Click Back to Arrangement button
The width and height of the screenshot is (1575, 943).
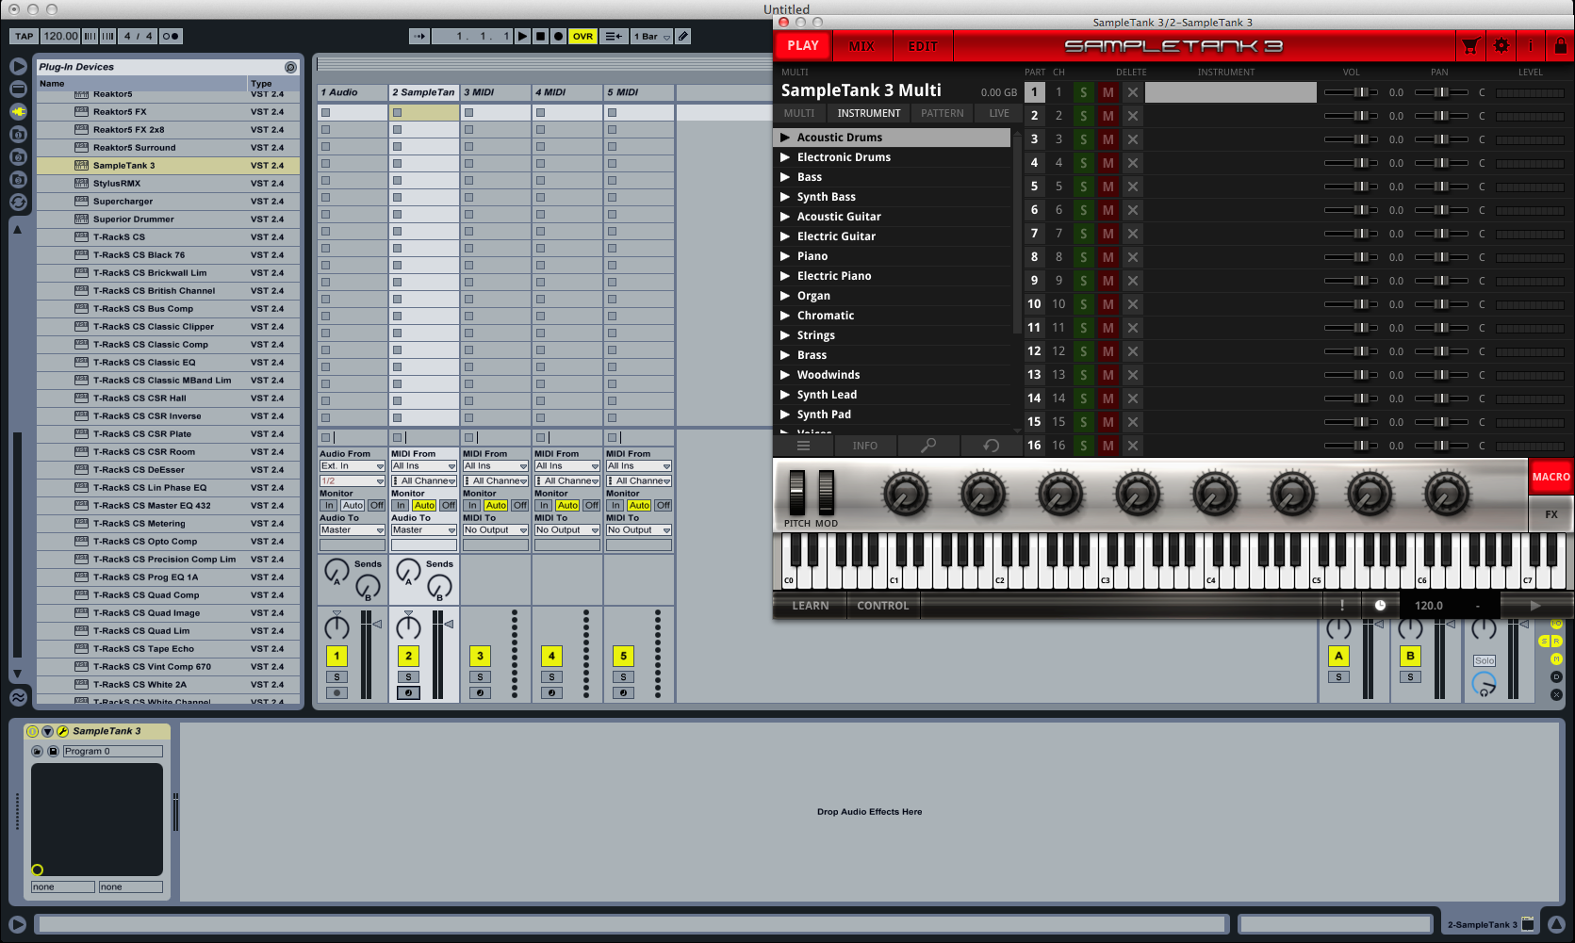[614, 36]
